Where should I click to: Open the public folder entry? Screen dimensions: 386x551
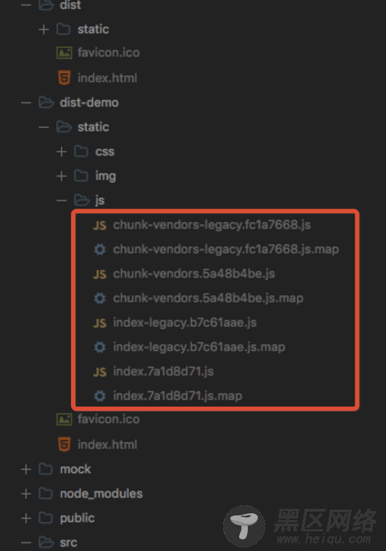(x=77, y=518)
